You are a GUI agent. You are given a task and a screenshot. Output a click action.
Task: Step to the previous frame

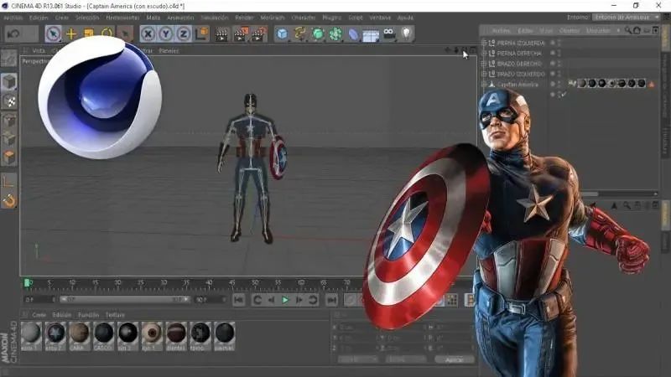pos(271,300)
